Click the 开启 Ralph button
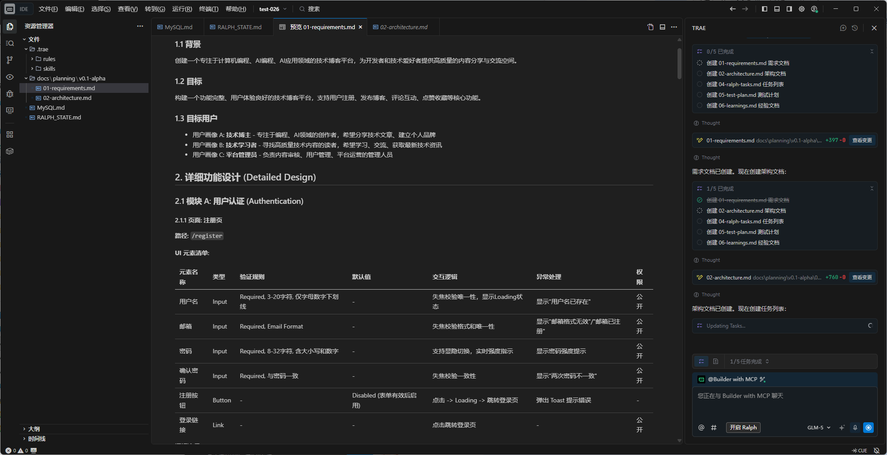The width and height of the screenshot is (887, 455). [x=743, y=428]
